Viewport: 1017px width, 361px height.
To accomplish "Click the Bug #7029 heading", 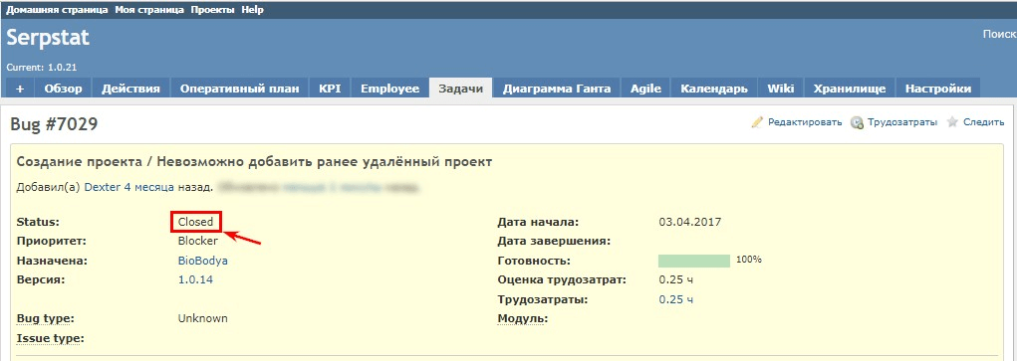I will pos(54,123).
